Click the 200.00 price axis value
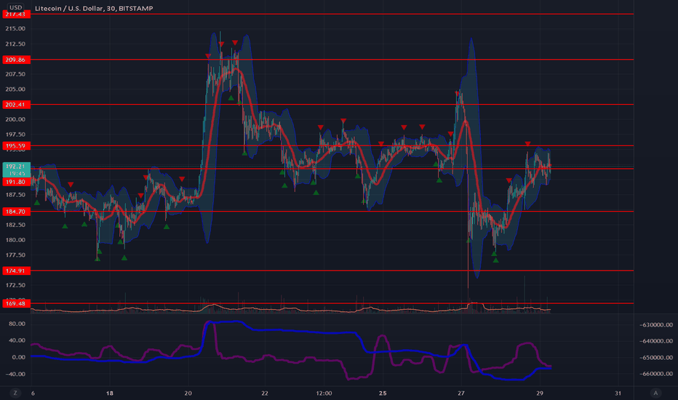The width and height of the screenshot is (678, 400). point(15,119)
